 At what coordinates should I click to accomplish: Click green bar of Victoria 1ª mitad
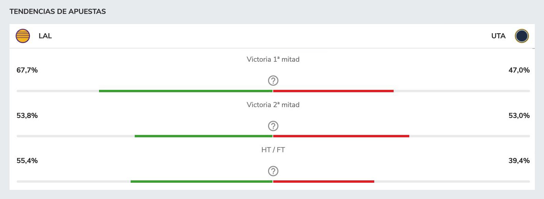pyautogui.click(x=186, y=91)
